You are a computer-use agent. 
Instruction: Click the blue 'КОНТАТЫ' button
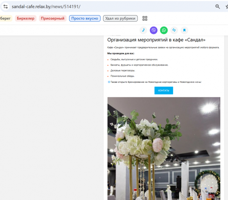[x=164, y=91]
